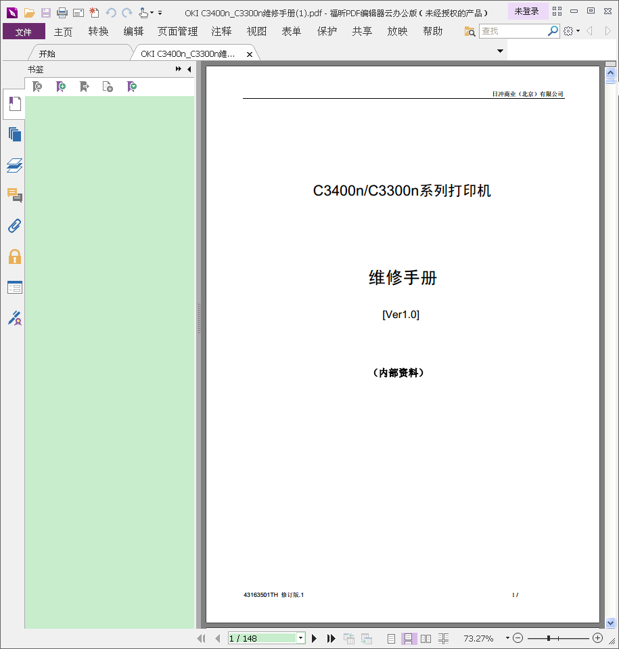Select the Hand tool icon
619x649 pixels.
pos(143,13)
